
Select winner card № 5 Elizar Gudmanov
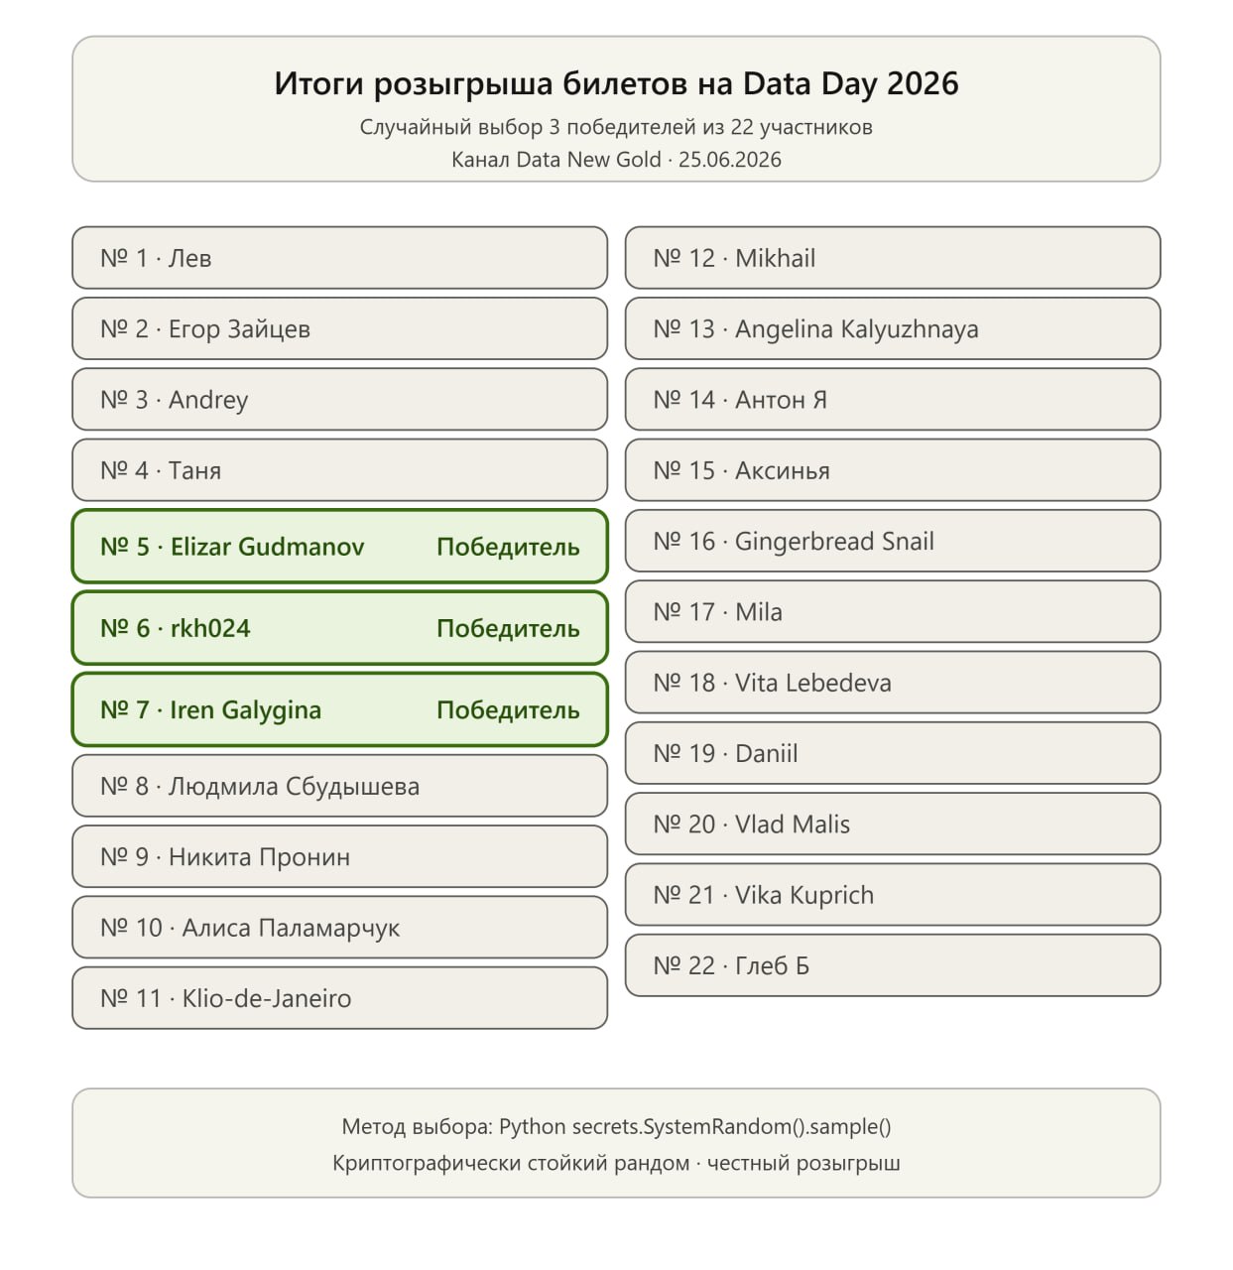339,546
